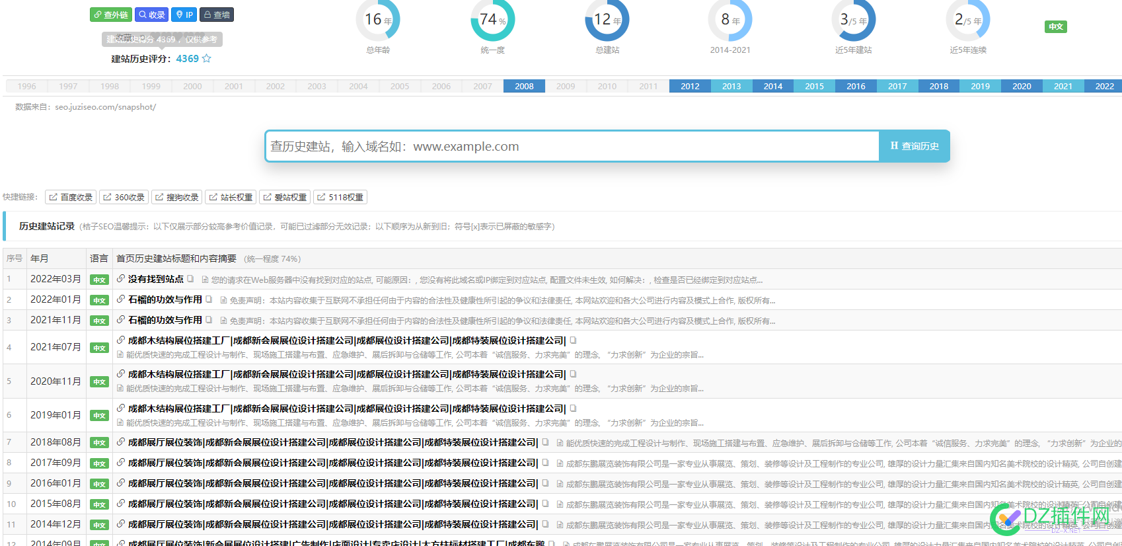Select year 1996 on the timeline

pyautogui.click(x=27, y=86)
